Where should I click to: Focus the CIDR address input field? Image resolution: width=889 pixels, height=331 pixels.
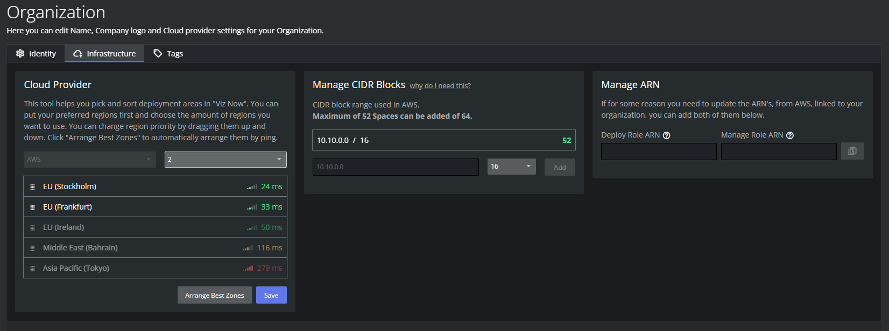396,167
